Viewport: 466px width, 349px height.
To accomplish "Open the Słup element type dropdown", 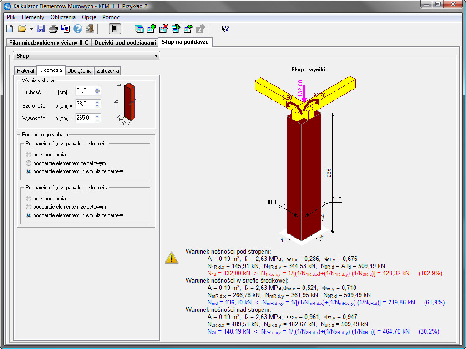I will 157,56.
